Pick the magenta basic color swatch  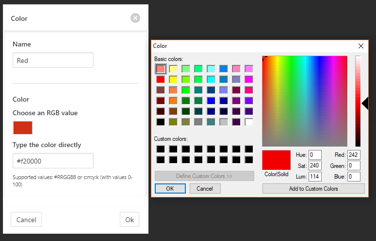(x=249, y=79)
